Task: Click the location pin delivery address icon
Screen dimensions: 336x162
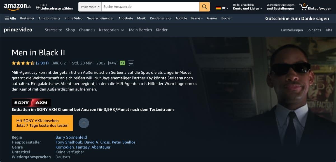Action: click(x=38, y=8)
